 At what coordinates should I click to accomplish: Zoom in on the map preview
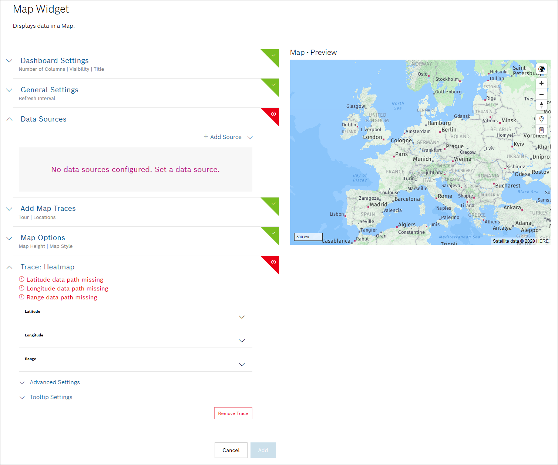click(x=541, y=83)
